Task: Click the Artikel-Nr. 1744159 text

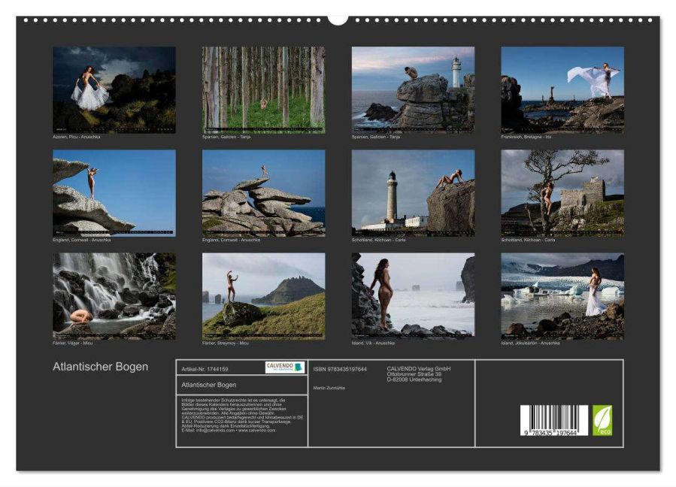Action: pos(205,369)
